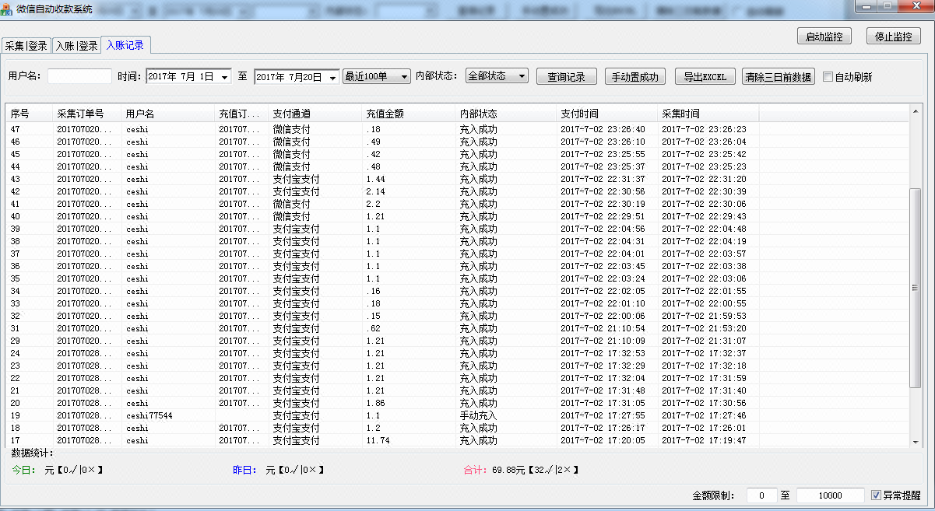
Task: Open the end date picker dropdown
Action: (x=333, y=77)
